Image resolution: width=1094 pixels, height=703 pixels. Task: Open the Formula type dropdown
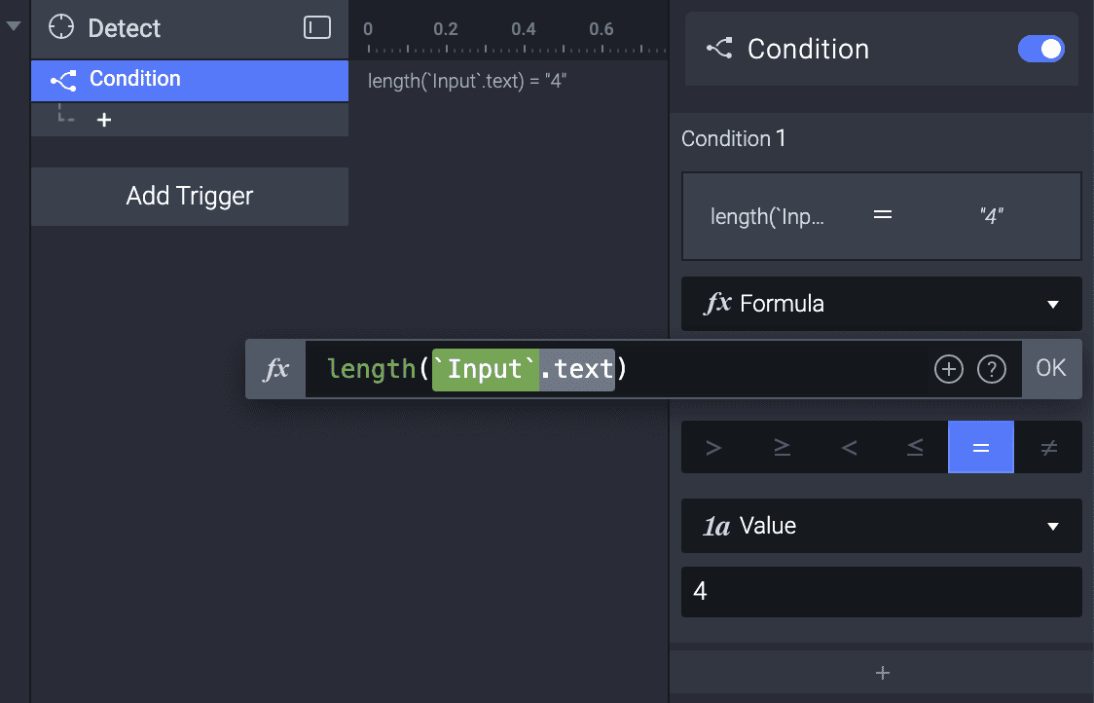tap(881, 304)
